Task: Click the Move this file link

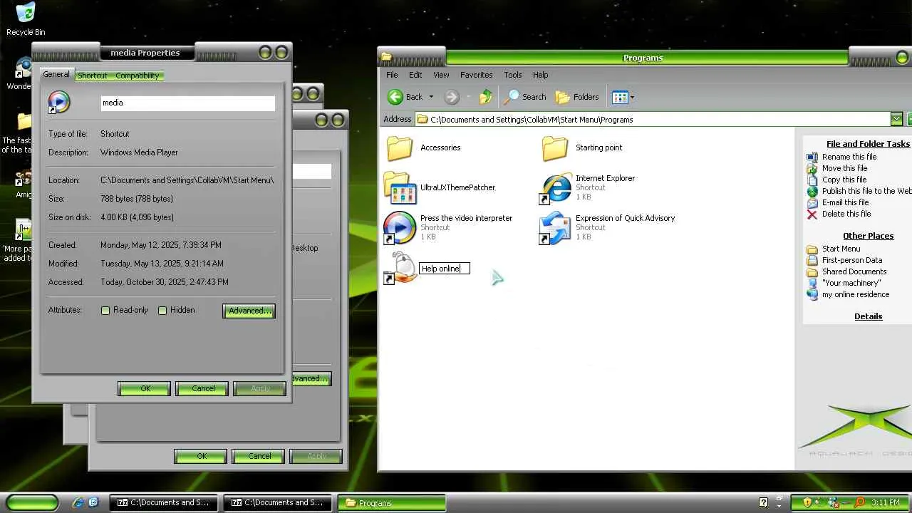Action: [844, 168]
